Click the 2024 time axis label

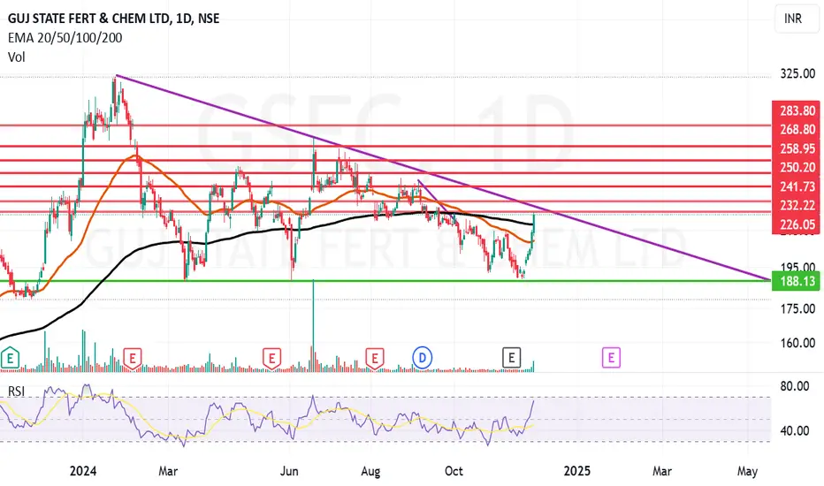[83, 471]
